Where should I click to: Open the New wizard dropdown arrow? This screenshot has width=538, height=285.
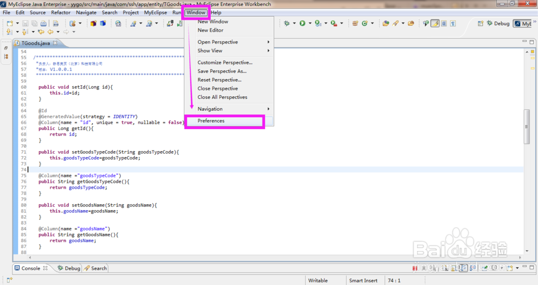[x=17, y=23]
